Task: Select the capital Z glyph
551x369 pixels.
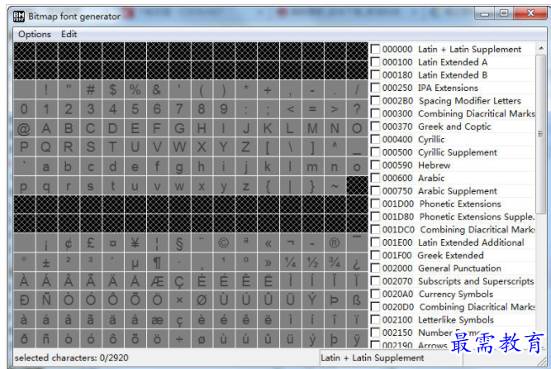Action: [245, 147]
